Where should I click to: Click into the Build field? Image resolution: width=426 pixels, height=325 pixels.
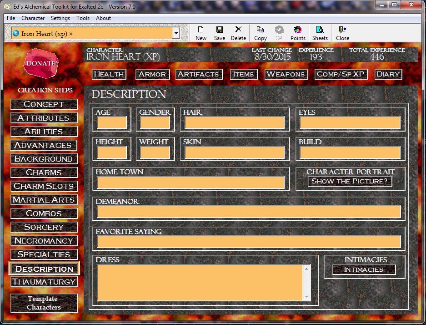click(x=350, y=152)
